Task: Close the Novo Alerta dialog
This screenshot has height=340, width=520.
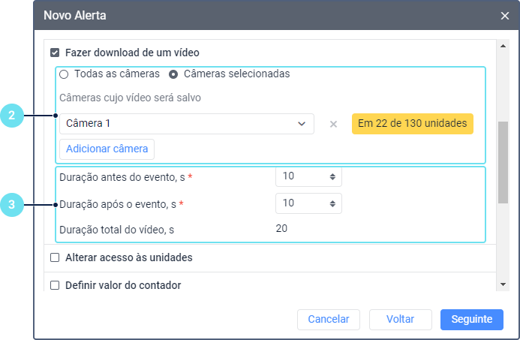Action: click(x=504, y=15)
